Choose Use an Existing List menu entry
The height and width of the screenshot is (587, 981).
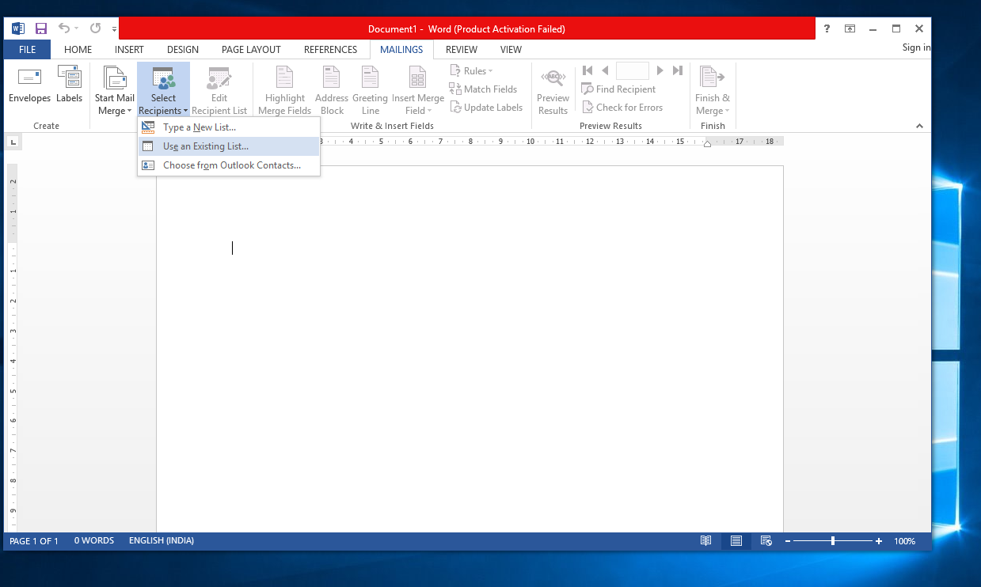pos(229,146)
